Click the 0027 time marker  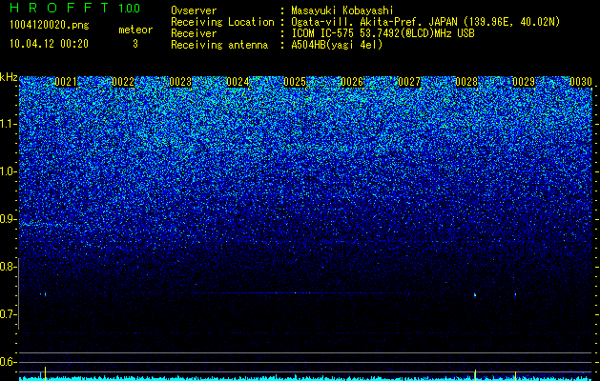409,82
